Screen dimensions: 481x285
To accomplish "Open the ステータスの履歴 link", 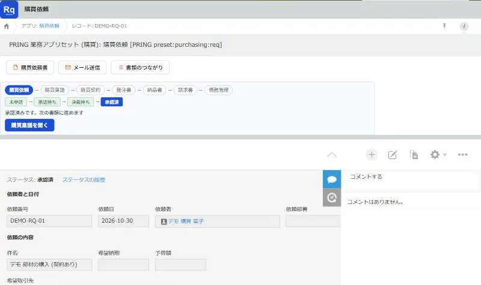I will tap(84, 179).
